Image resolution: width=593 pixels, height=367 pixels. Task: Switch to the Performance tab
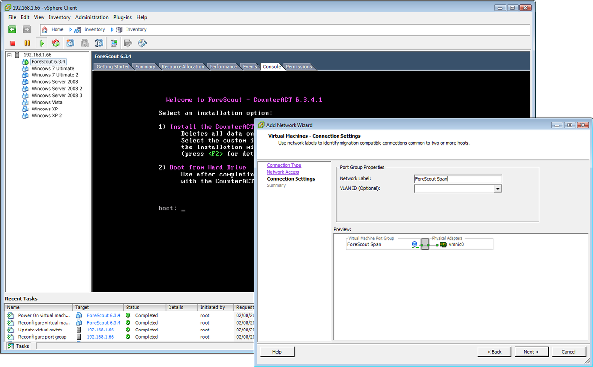click(223, 66)
